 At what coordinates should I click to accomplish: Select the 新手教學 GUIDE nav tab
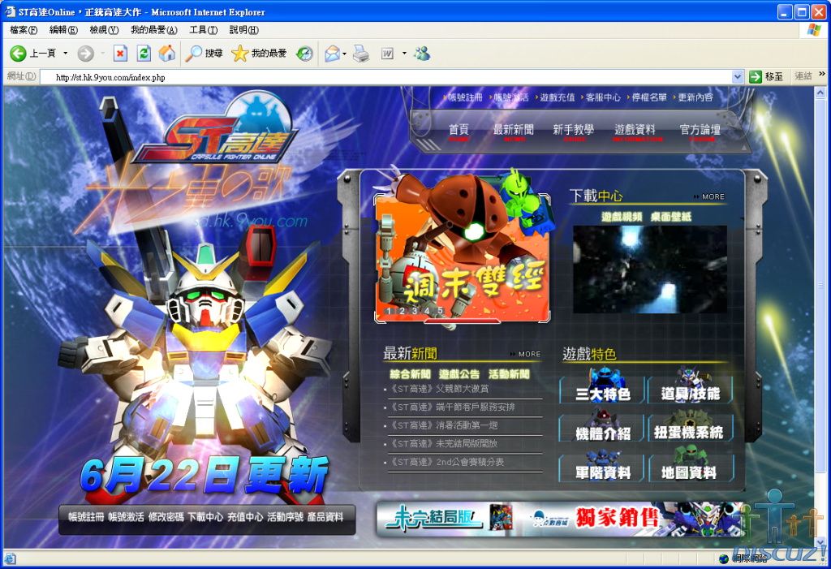pos(574,132)
